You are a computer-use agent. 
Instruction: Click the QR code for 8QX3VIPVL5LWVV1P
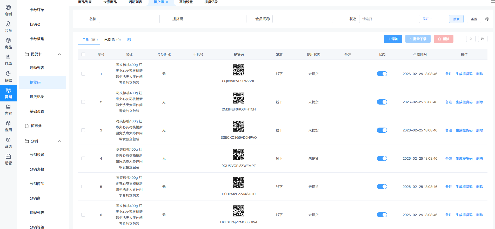(x=239, y=70)
